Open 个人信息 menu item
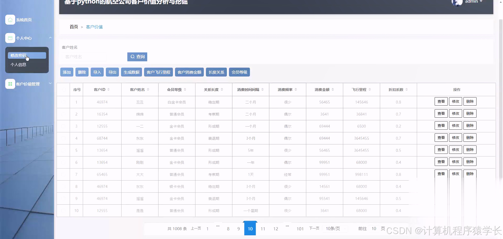Viewport: 503px width, 239px height. tap(19, 64)
